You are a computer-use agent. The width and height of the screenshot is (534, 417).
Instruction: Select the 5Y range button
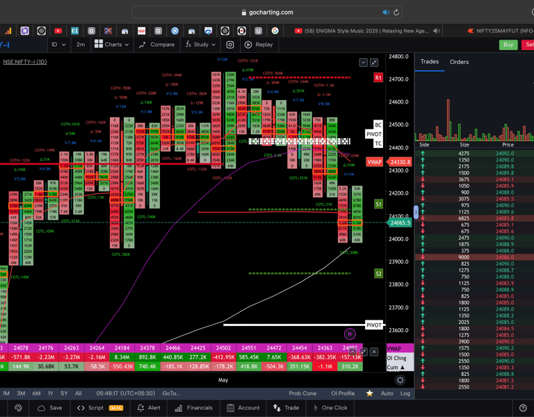(x=64, y=393)
